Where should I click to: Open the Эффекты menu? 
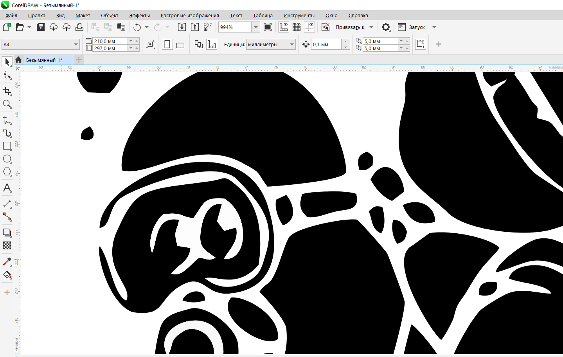(x=139, y=16)
